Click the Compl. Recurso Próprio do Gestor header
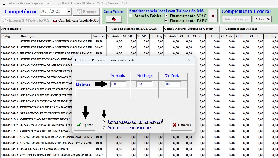 pyautogui.click(x=192, y=29)
